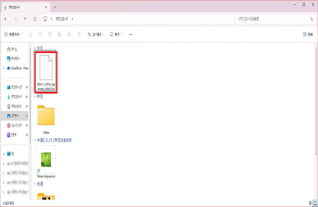Click the Rename icon in toolbar
The width and height of the screenshot is (318, 207).
[59, 34]
